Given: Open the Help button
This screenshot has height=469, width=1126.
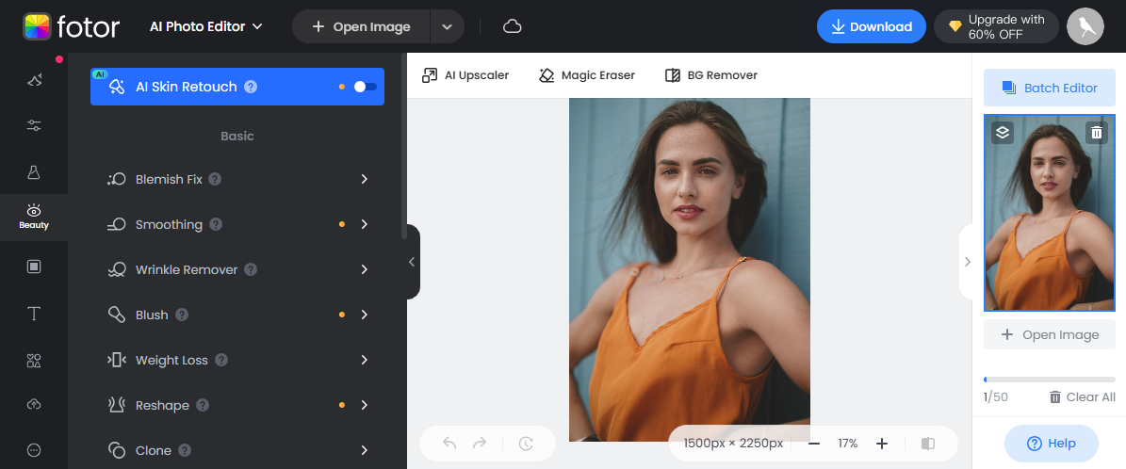Looking at the screenshot, I should click(x=1051, y=444).
